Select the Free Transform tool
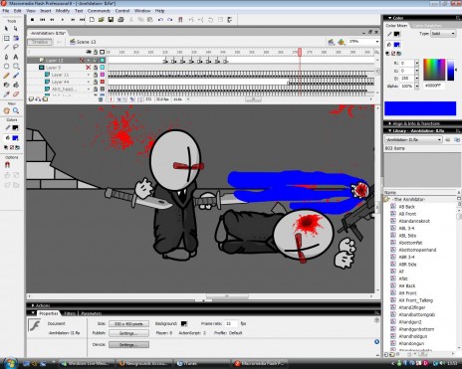The image size is (462, 369). [x=6, y=38]
